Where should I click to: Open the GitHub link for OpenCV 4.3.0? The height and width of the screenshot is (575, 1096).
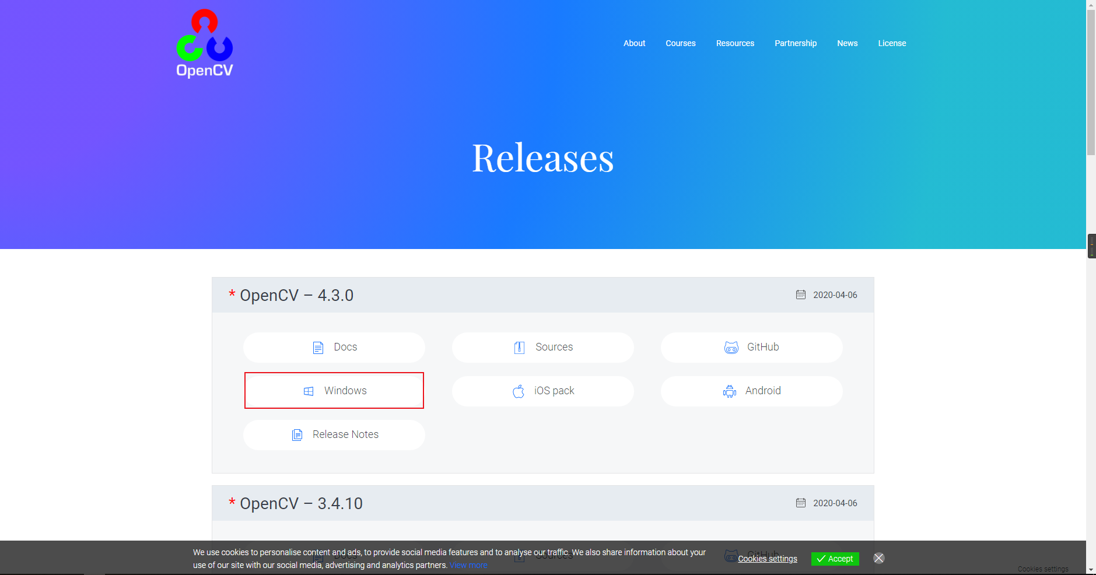point(752,348)
